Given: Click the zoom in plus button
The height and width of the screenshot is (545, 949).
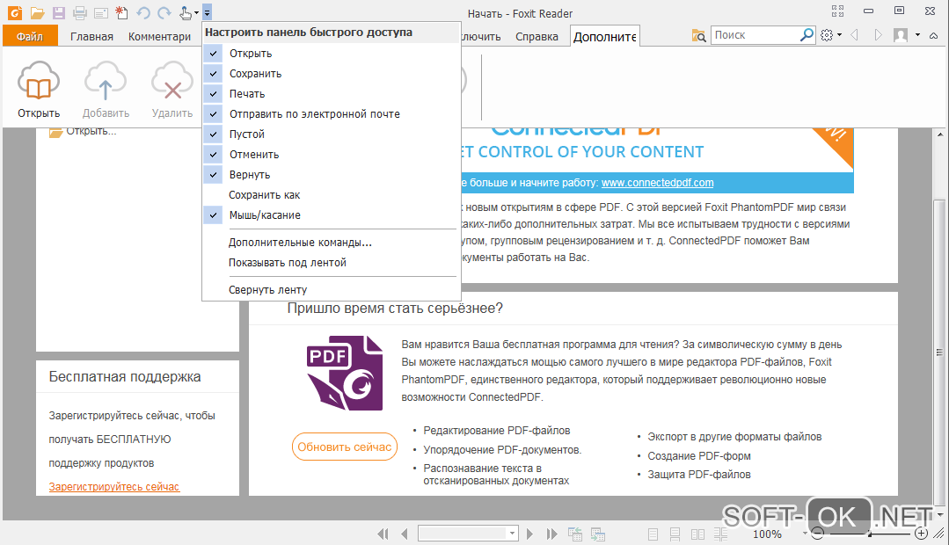Looking at the screenshot, I should click(x=921, y=534).
